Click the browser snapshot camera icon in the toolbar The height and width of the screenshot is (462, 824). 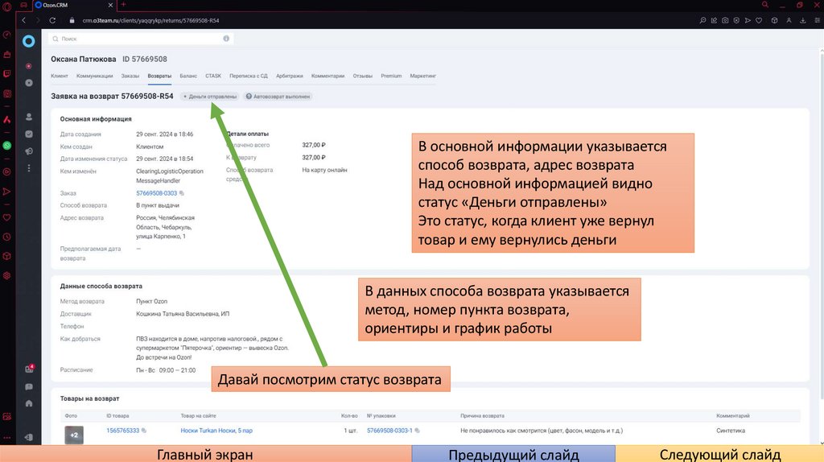[x=725, y=20]
